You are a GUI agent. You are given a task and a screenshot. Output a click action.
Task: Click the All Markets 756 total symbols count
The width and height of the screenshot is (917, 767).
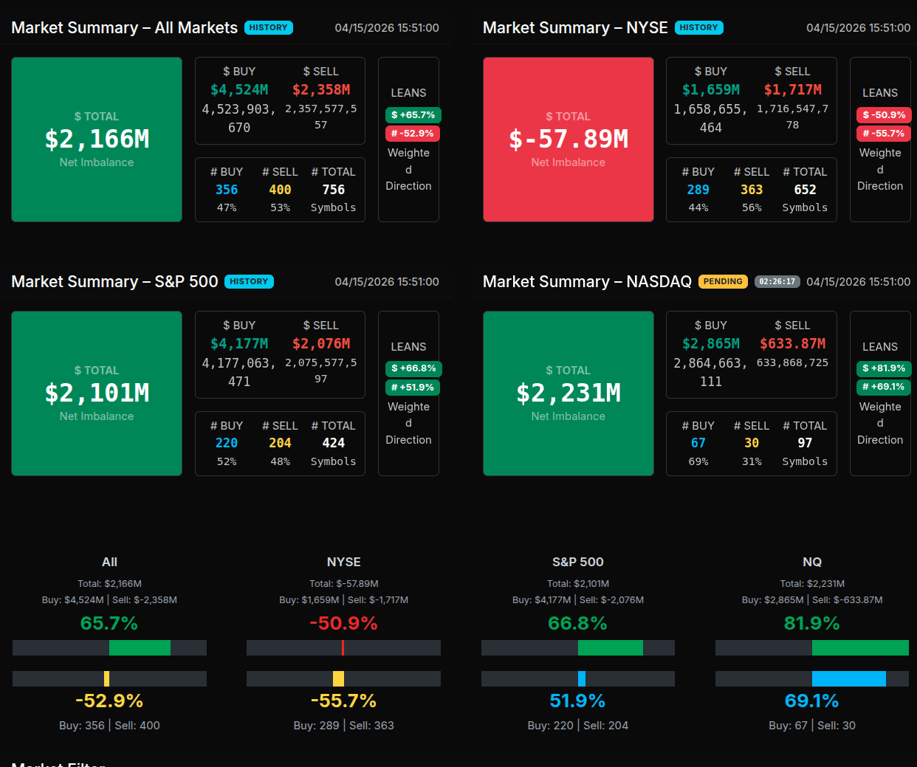pos(333,190)
